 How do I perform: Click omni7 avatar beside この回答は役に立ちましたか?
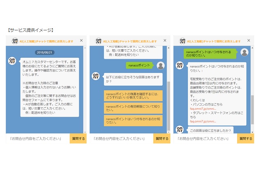pyautogui.click(x=180, y=130)
